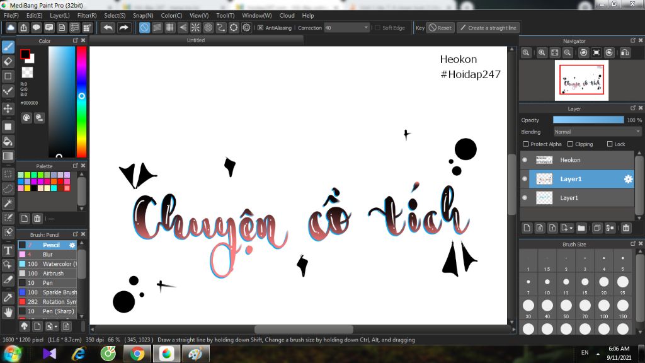This screenshot has height=363, width=645.
Task: Undock the Brush Size panel
Action: tap(632, 243)
